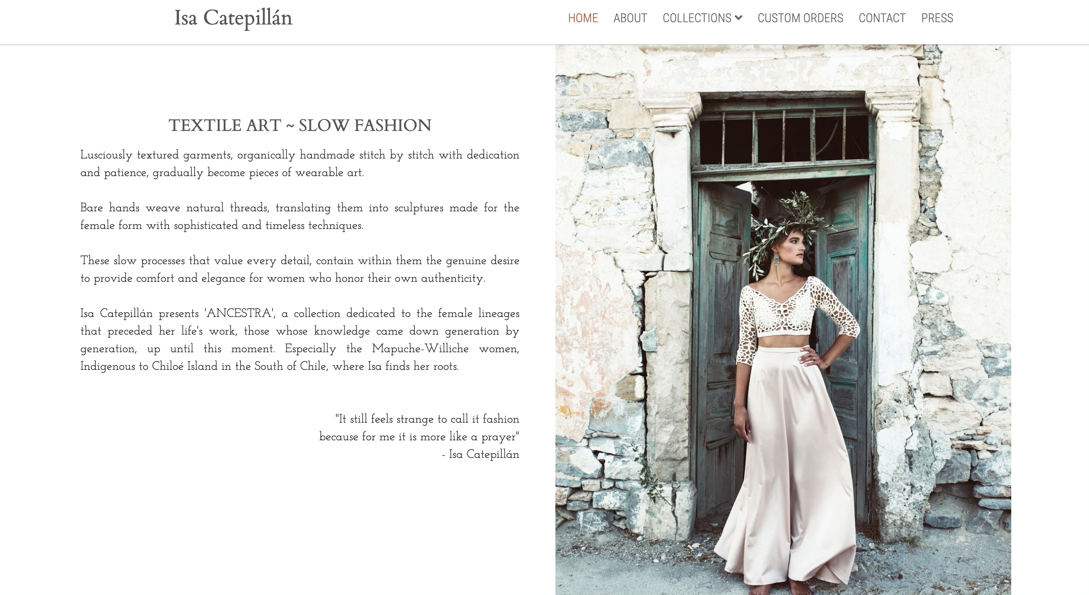Visit the PRESS page

[937, 18]
